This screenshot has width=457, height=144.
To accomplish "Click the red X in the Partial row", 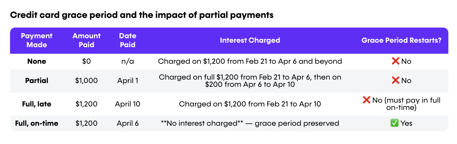I will click(x=395, y=81).
